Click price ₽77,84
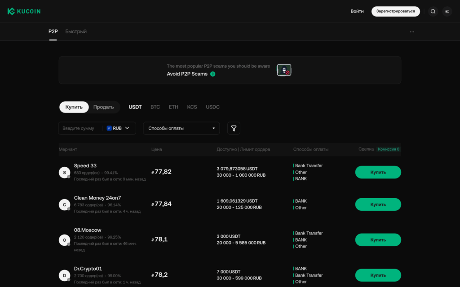Image resolution: width=460 pixels, height=287 pixels. (x=161, y=204)
